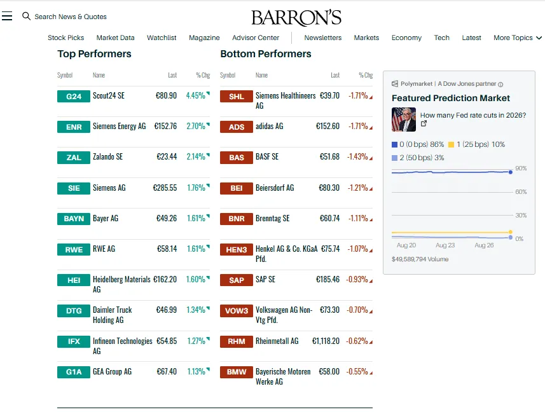Open the Watchlist page
The height and width of the screenshot is (412, 545).
tap(162, 38)
